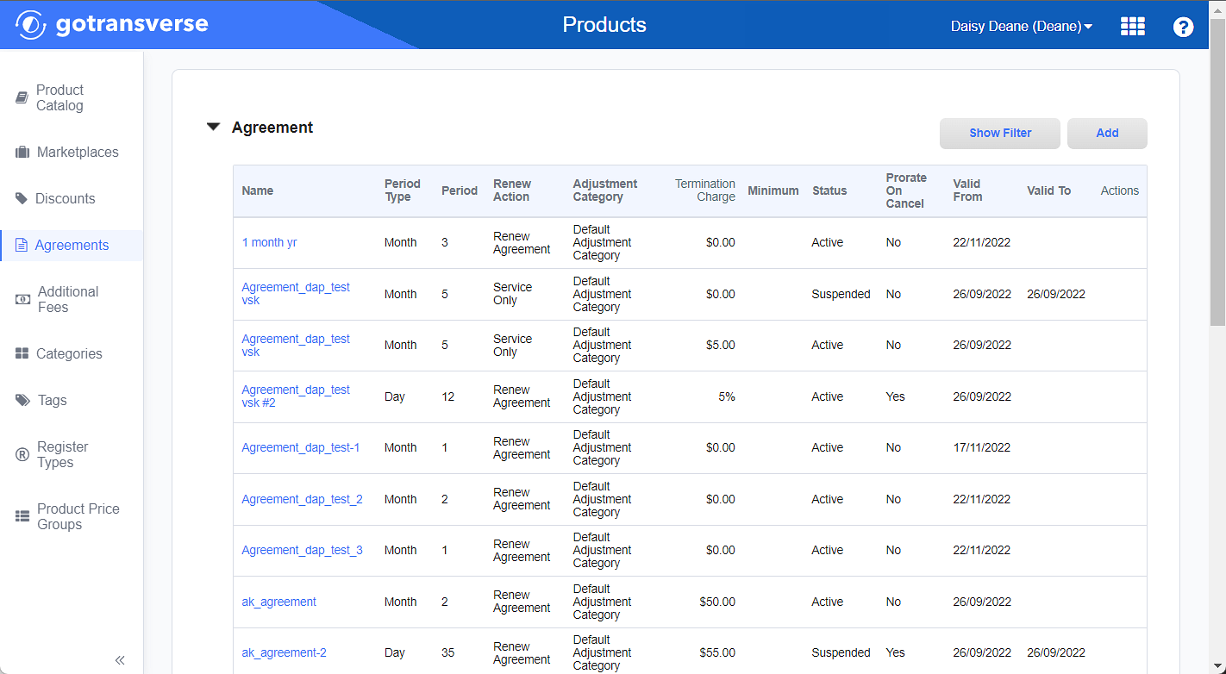
Task: Click the Status column header
Action: pyautogui.click(x=829, y=191)
